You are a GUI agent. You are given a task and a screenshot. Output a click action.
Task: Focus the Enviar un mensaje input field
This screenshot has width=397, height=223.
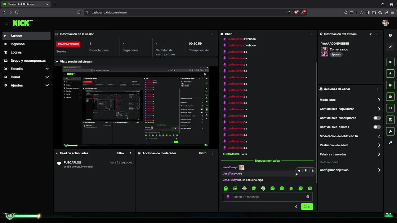tap(268, 197)
